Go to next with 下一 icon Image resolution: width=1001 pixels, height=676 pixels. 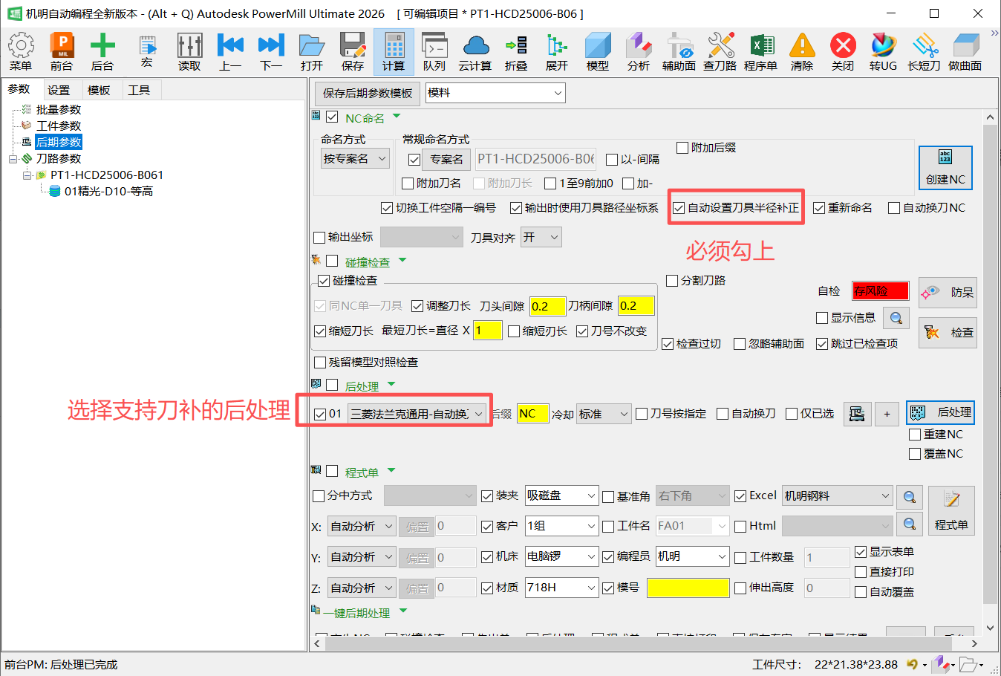coord(271,51)
